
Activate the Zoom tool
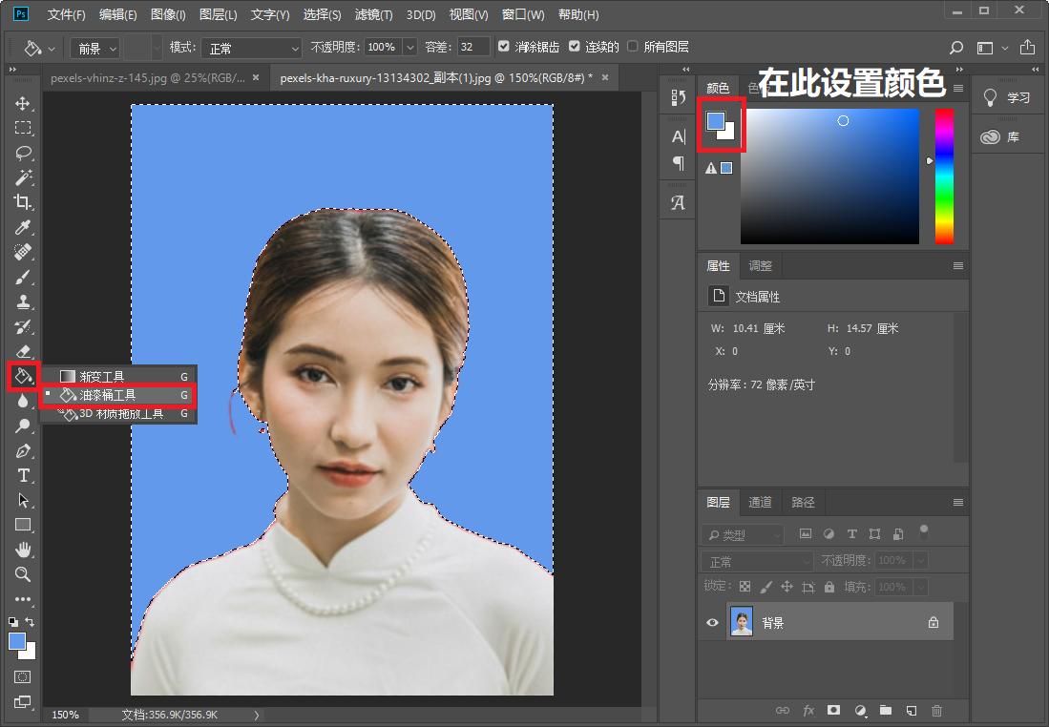(23, 574)
